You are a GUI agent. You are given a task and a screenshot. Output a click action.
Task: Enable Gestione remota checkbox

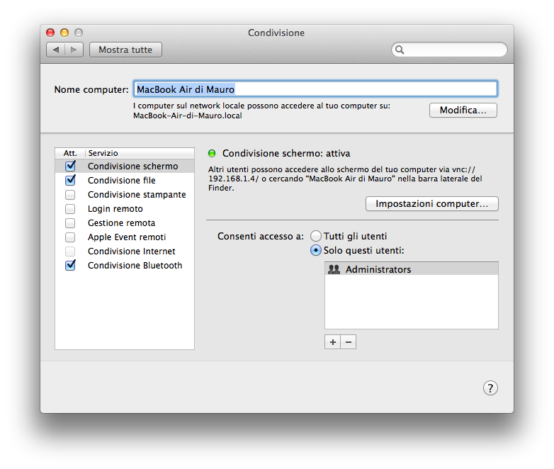(70, 223)
